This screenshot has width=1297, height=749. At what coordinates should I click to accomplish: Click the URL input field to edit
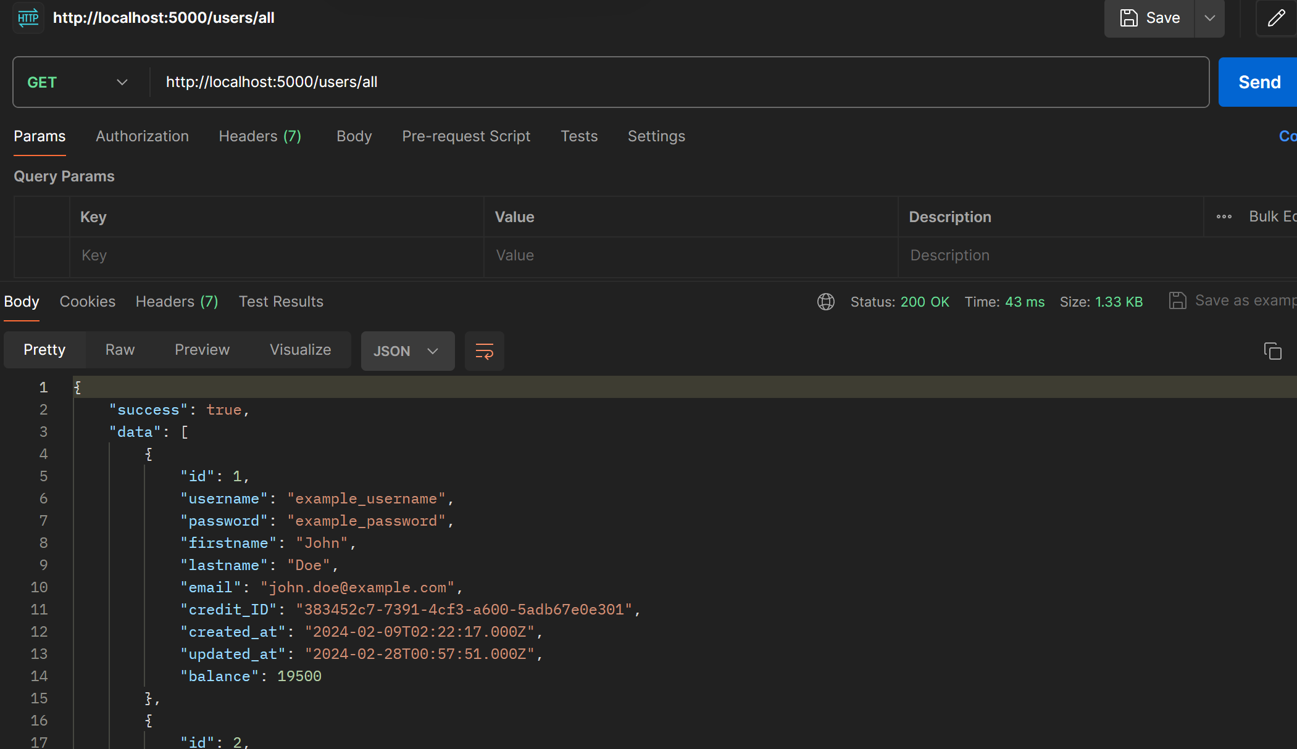pyautogui.click(x=678, y=82)
